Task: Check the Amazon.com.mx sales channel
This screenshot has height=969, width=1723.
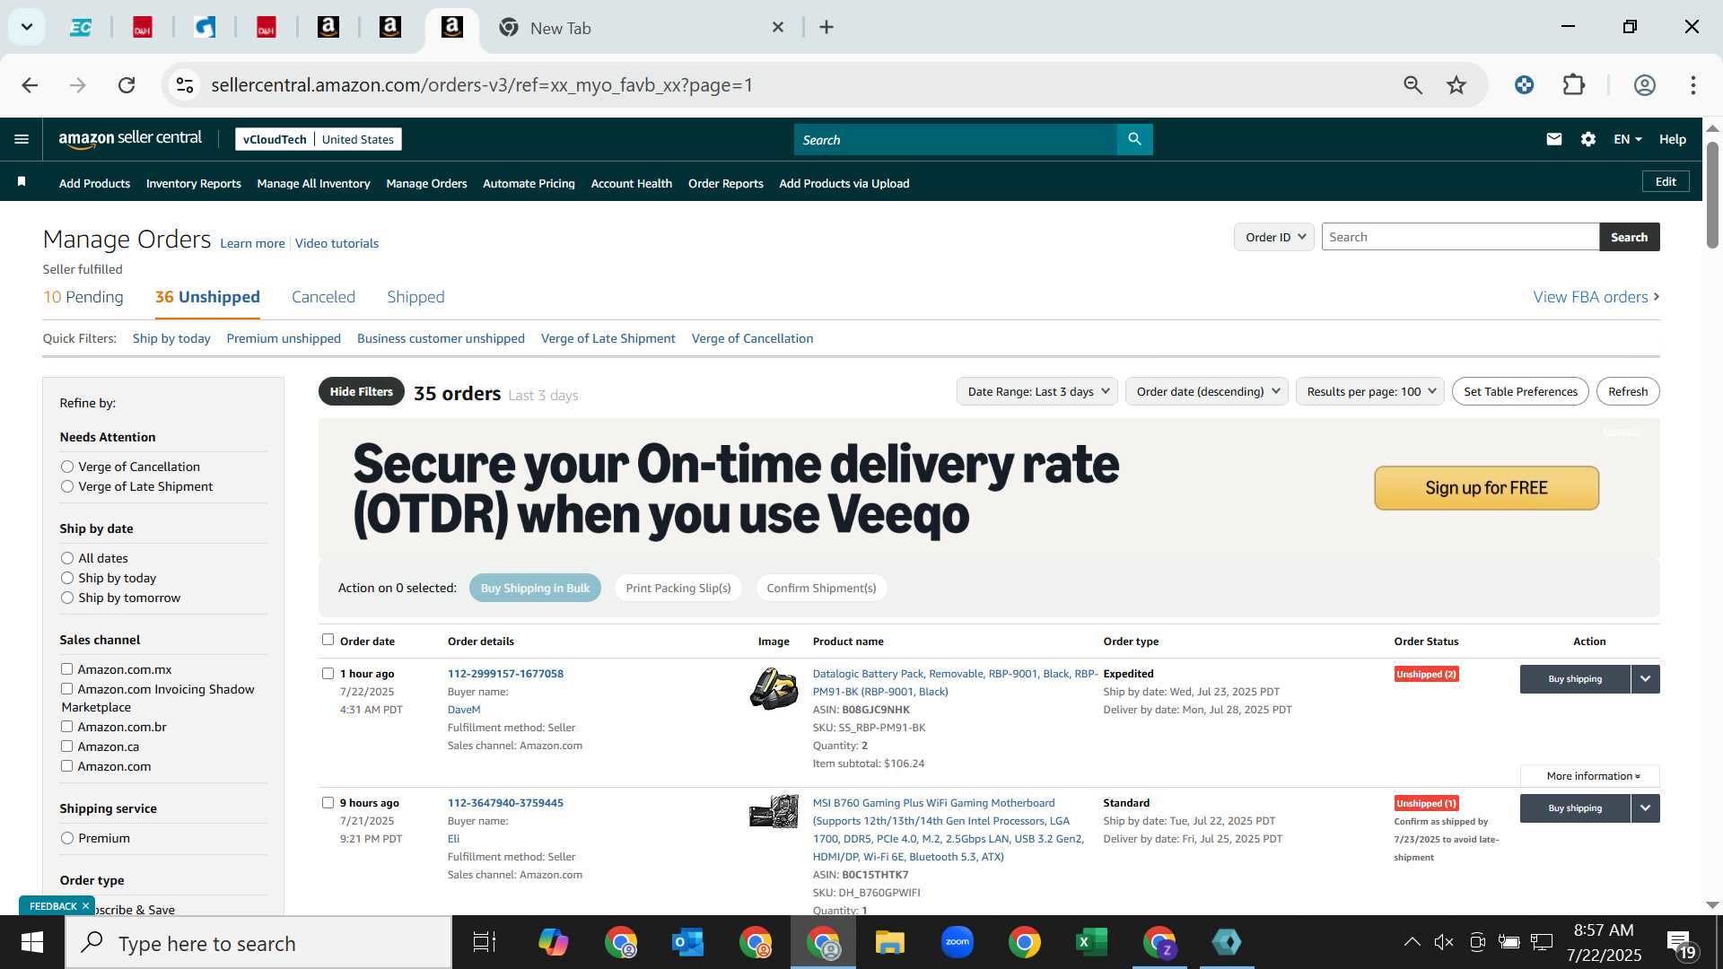Action: pos(66,669)
